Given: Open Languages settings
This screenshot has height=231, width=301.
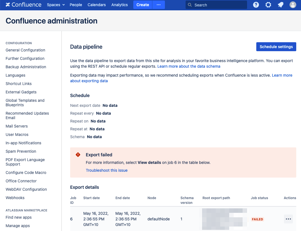Looking at the screenshot, I should pyautogui.click(x=15, y=75).
